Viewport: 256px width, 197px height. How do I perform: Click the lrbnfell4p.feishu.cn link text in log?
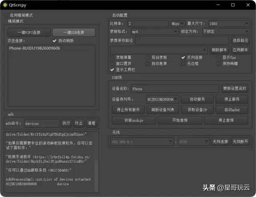tap(70, 157)
